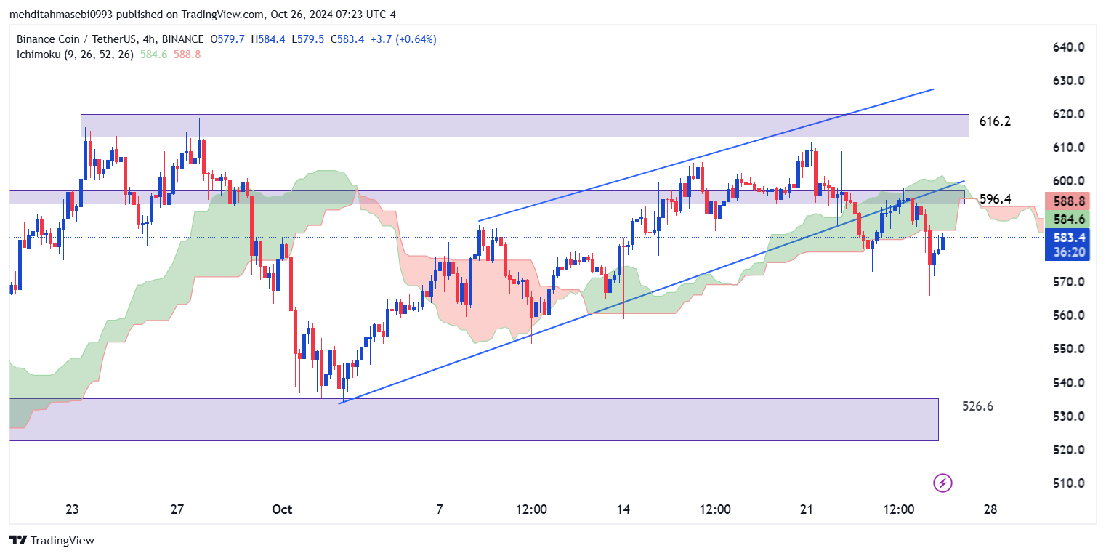
Task: Click the date label 7 on time axis
Action: (x=440, y=509)
